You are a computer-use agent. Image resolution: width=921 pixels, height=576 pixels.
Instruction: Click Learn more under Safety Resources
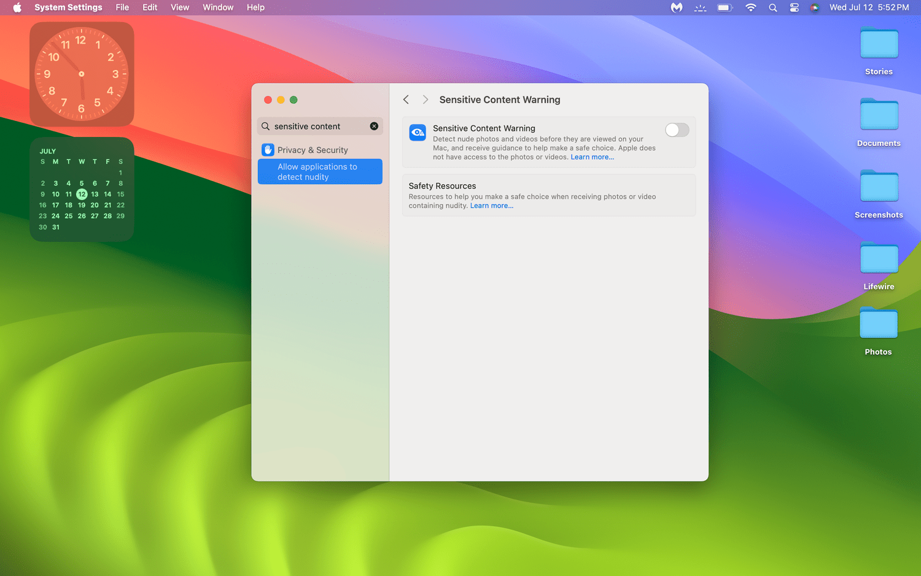click(491, 205)
